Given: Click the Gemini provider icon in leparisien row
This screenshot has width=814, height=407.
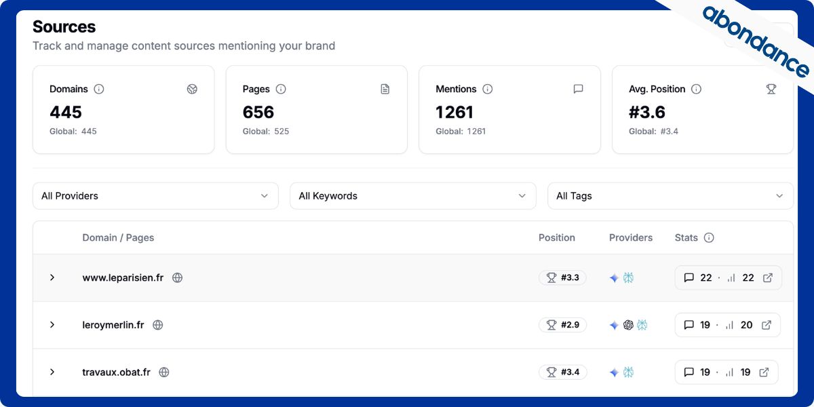Looking at the screenshot, I should pyautogui.click(x=614, y=278).
